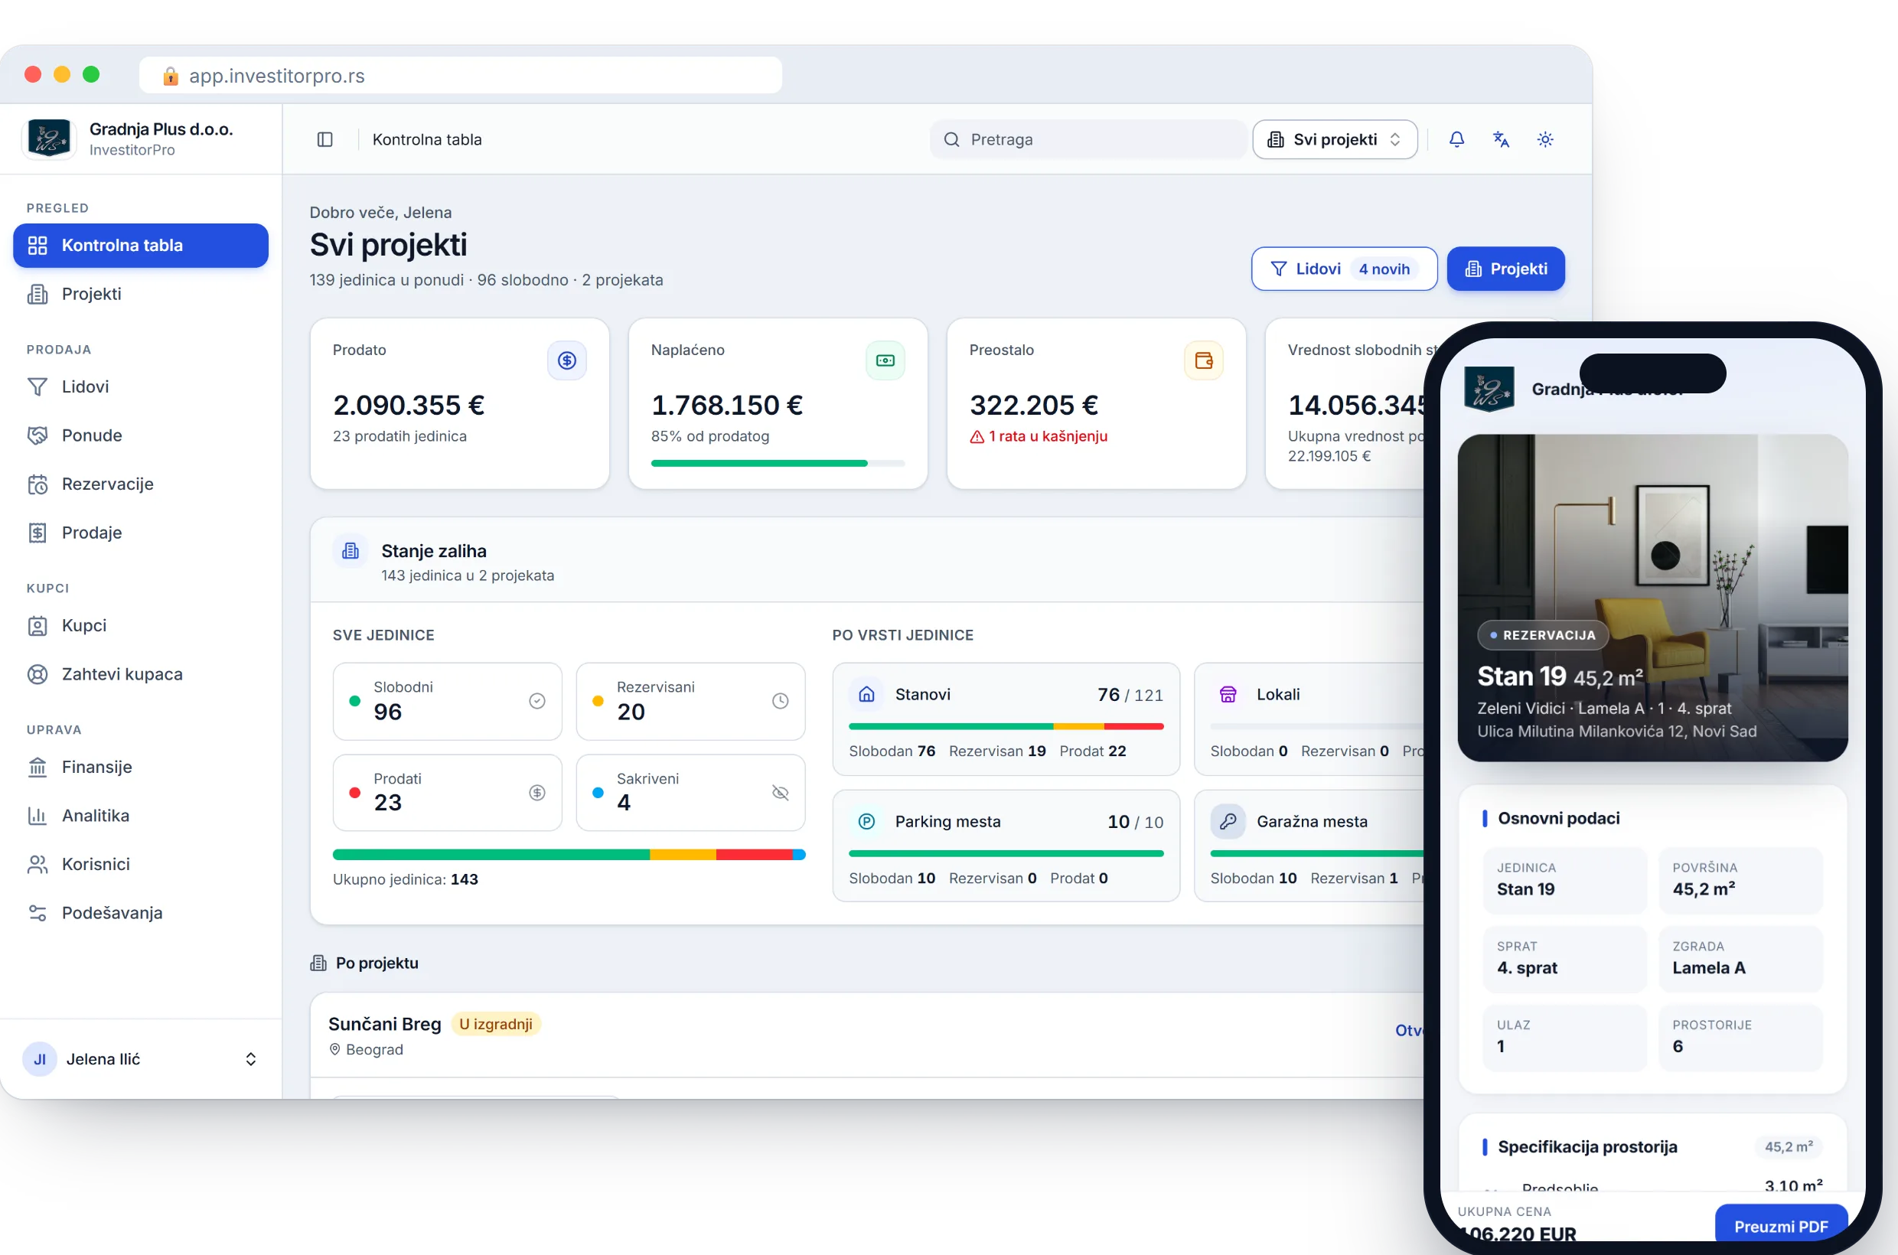Click the Beograd location pin icon
Image resolution: width=1898 pixels, height=1255 pixels.
(334, 1049)
